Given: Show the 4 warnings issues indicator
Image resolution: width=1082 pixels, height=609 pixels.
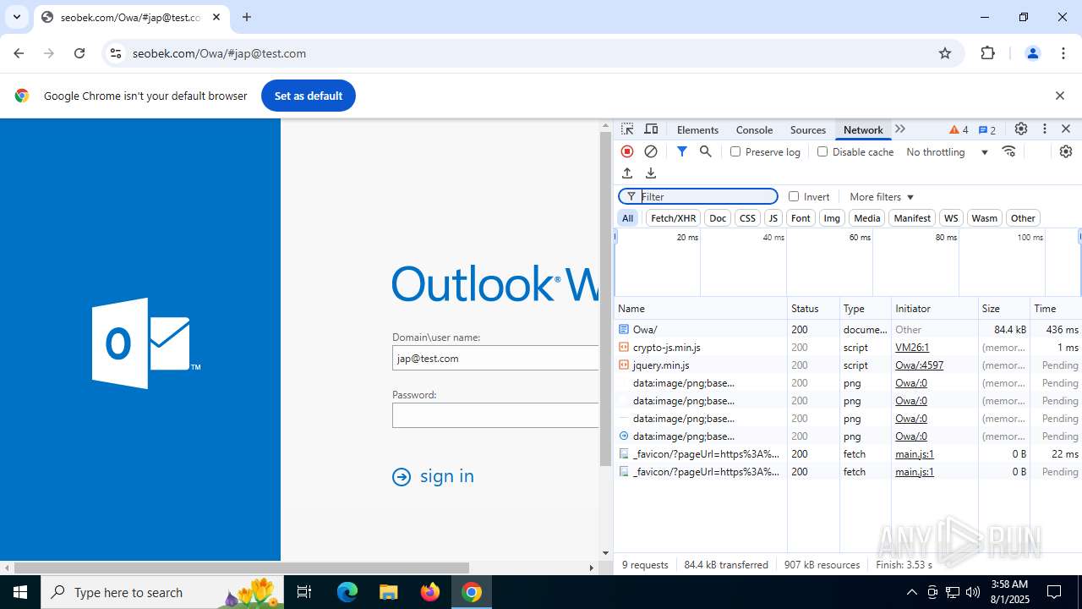Looking at the screenshot, I should (959, 129).
